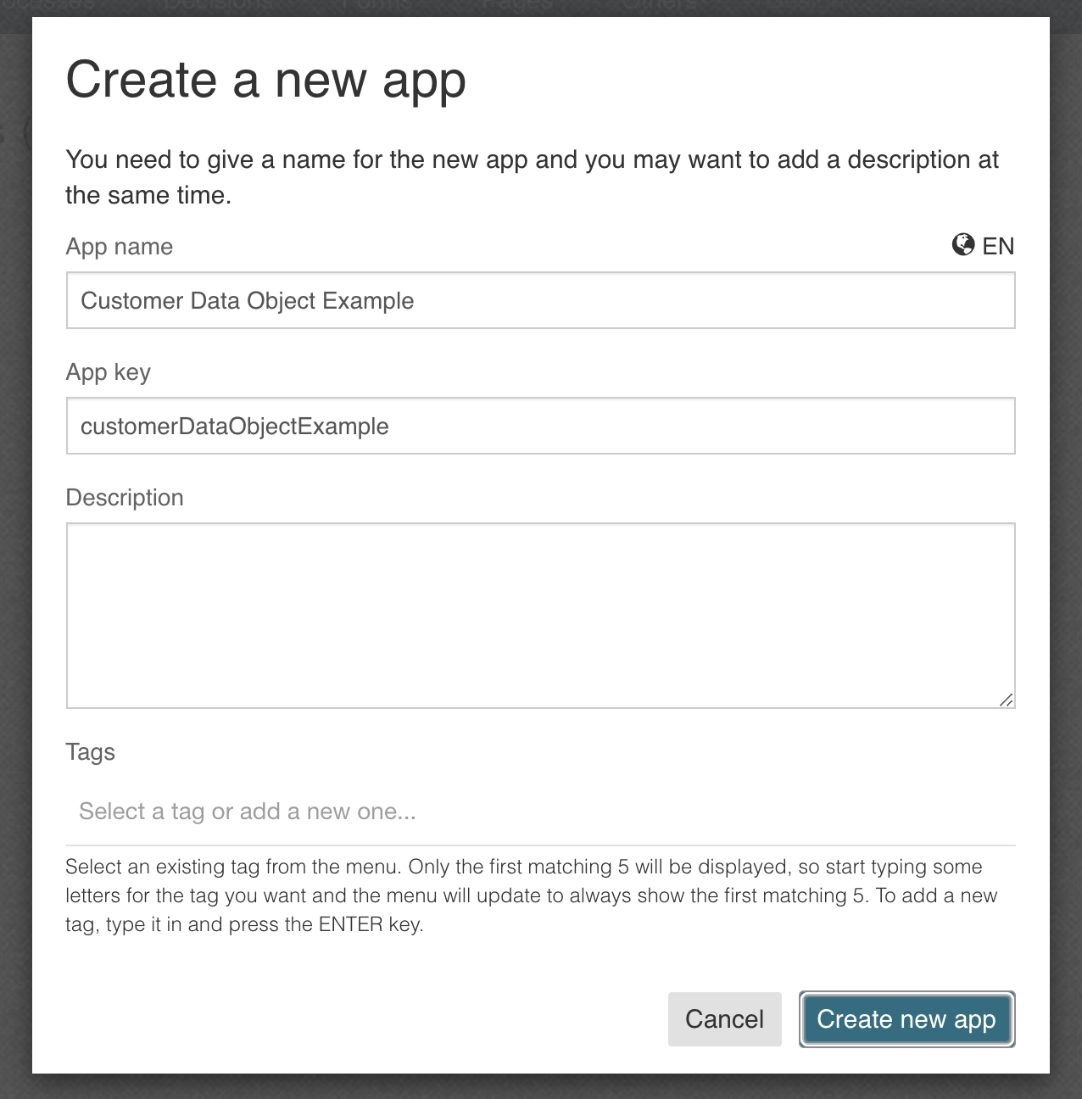Select the text Customer Data Object Example
Viewport: 1082px width, 1099px height.
pos(248,300)
